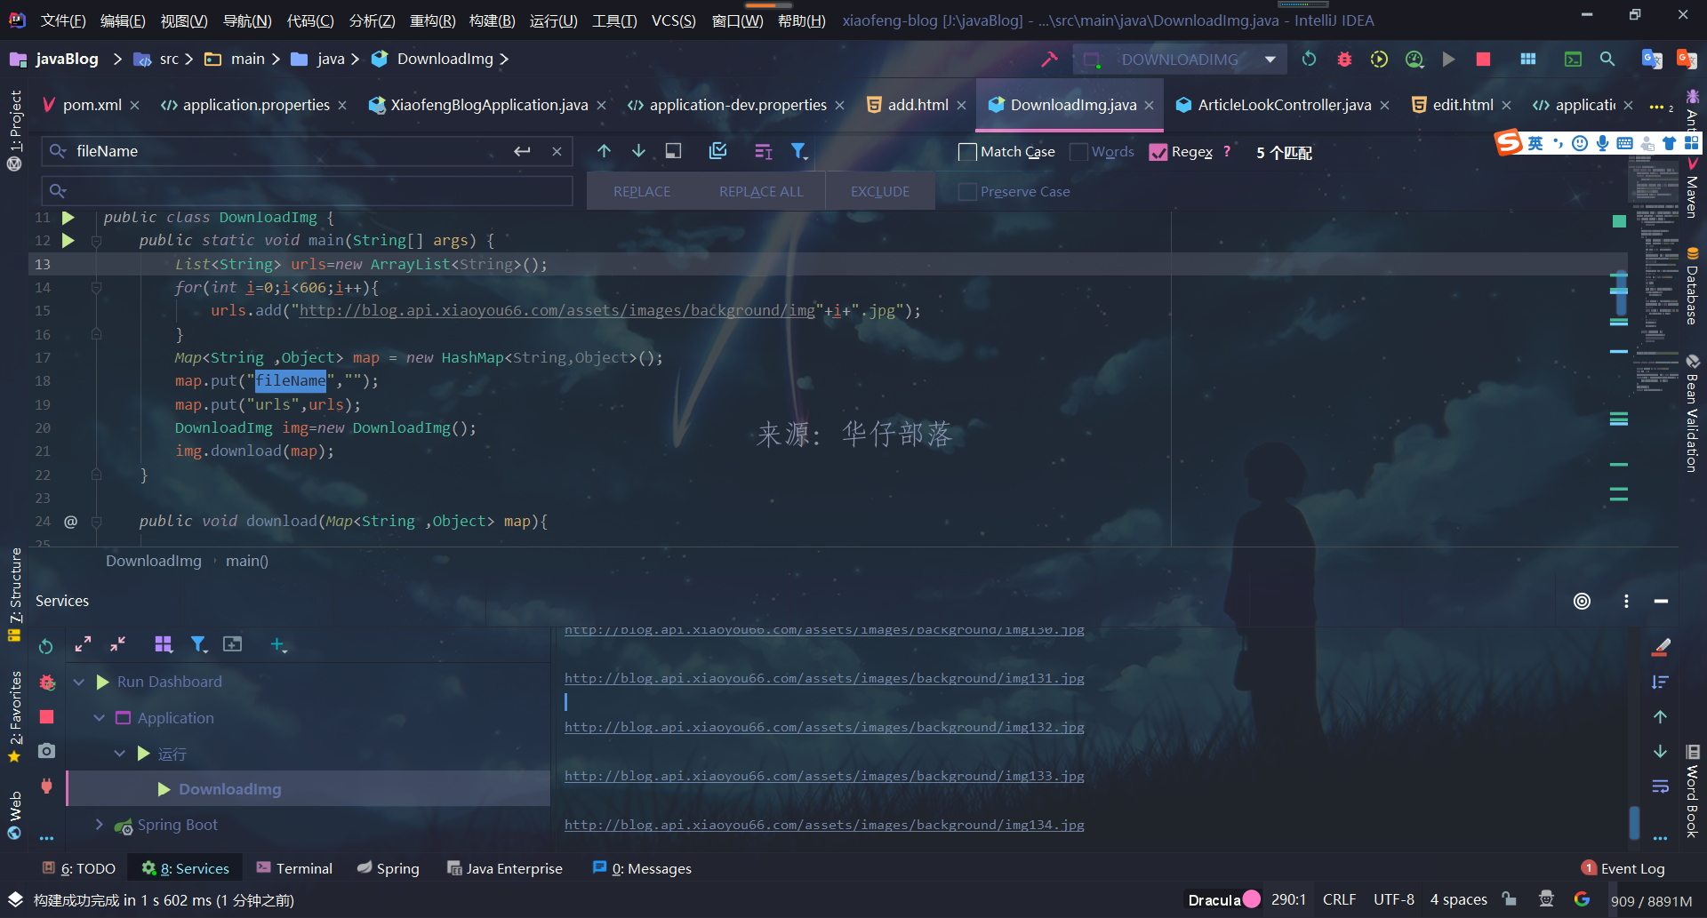Expand All in Services toolbar
The width and height of the screenshot is (1707, 918).
pos(83,644)
